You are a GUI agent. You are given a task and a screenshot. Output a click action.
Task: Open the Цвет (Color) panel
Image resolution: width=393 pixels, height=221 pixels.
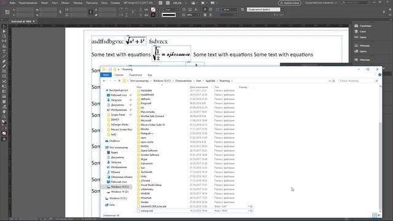click(x=360, y=52)
